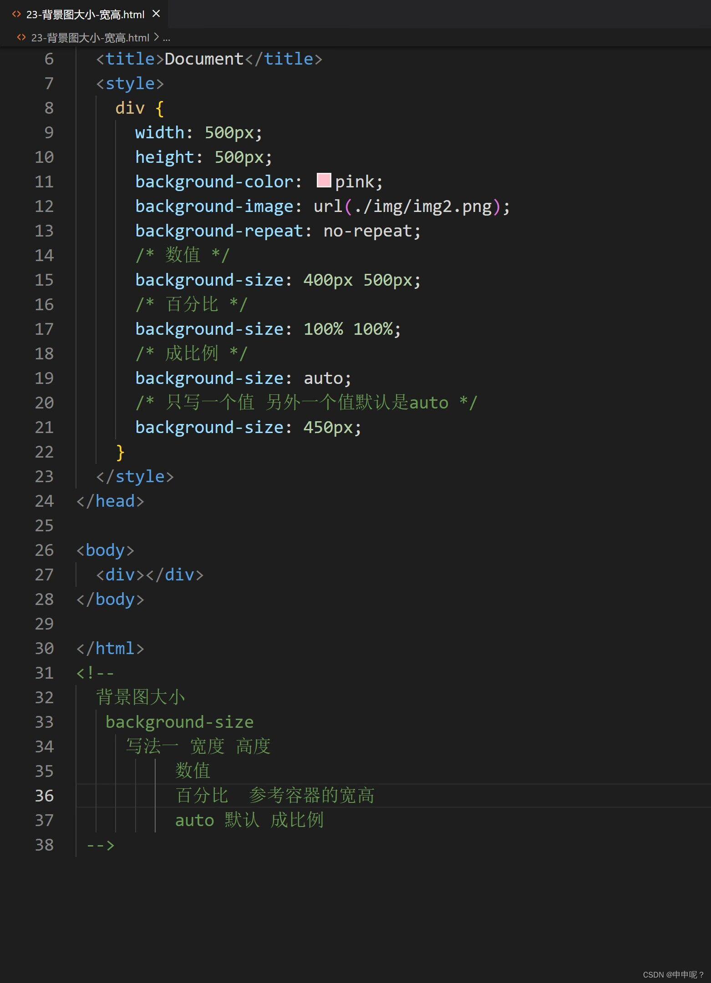Click the closing </style> tag

pyautogui.click(x=135, y=477)
